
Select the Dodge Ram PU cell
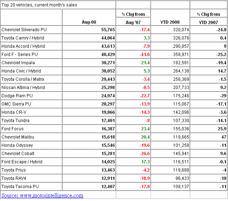(31, 96)
